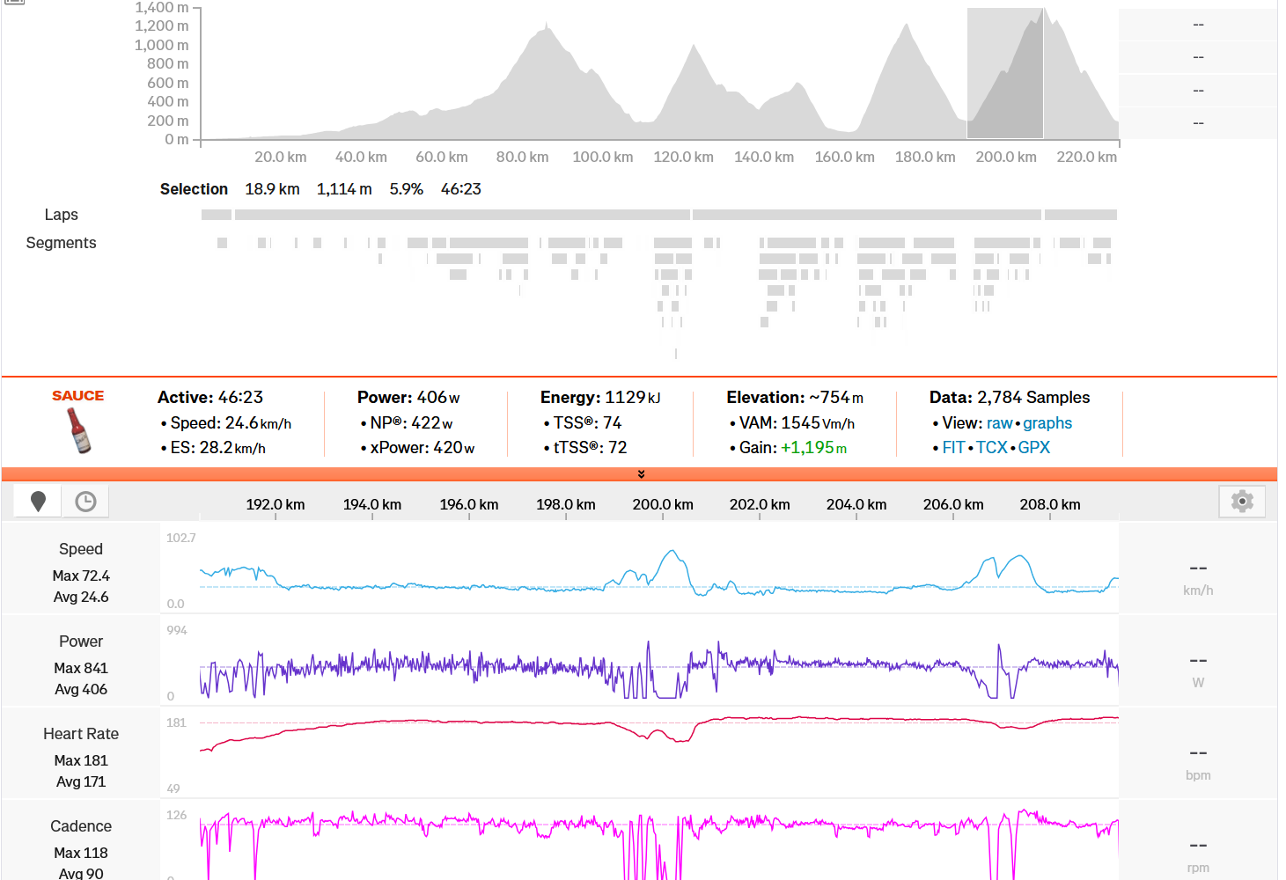
Task: Switch chart x-axis to time clock icon
Action: point(85,502)
